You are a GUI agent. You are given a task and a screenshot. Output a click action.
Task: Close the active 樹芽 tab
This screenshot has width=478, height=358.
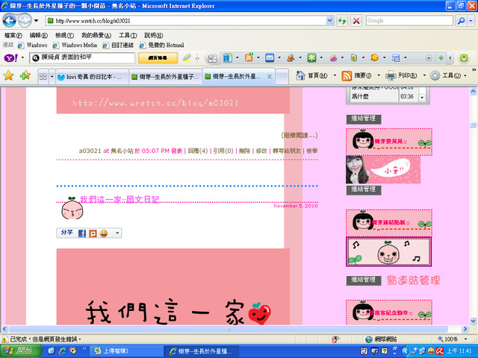[x=270, y=76]
